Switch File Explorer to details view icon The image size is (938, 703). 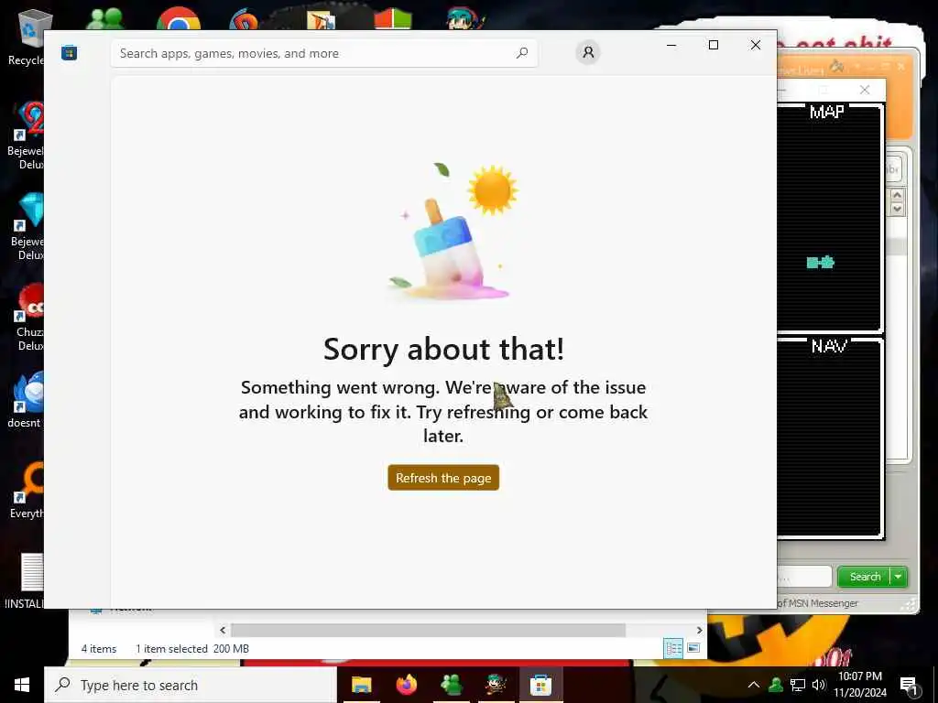(x=673, y=648)
